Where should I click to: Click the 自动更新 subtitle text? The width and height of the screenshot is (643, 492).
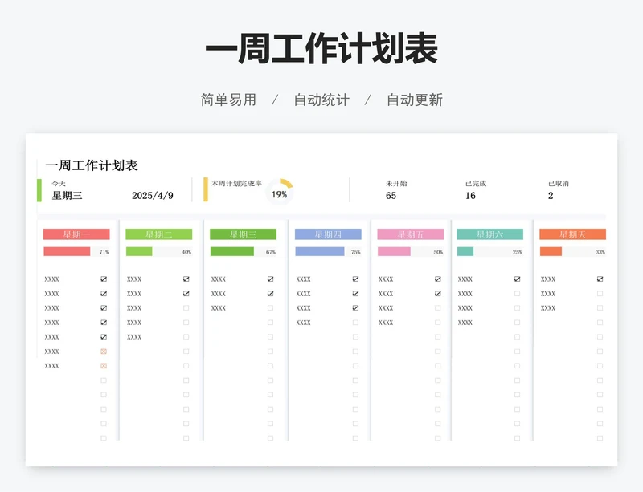[415, 100]
